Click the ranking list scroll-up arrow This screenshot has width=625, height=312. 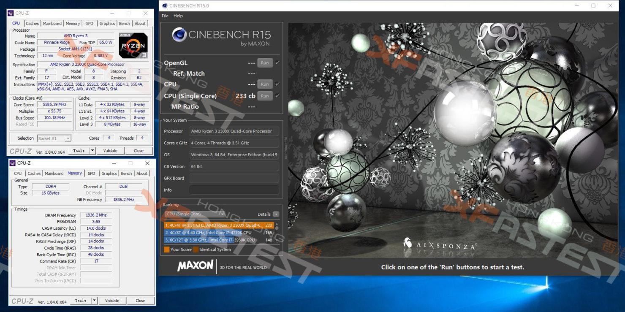[277, 224]
